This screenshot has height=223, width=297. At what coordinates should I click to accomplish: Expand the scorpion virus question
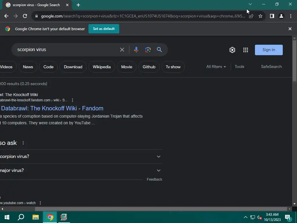(x=81, y=157)
